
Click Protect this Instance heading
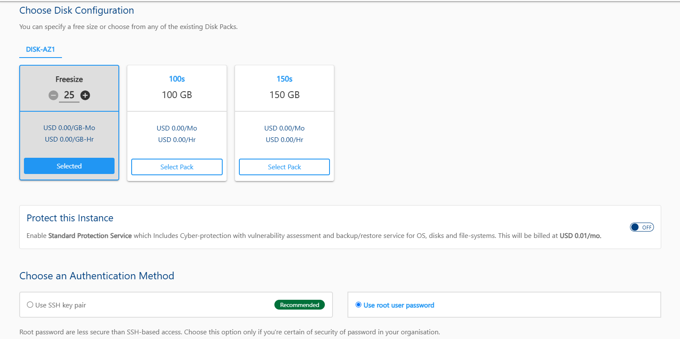pyautogui.click(x=70, y=218)
